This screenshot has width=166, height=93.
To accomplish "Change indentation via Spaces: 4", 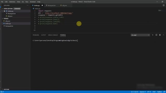I will pyautogui.click(x=143, y=92).
